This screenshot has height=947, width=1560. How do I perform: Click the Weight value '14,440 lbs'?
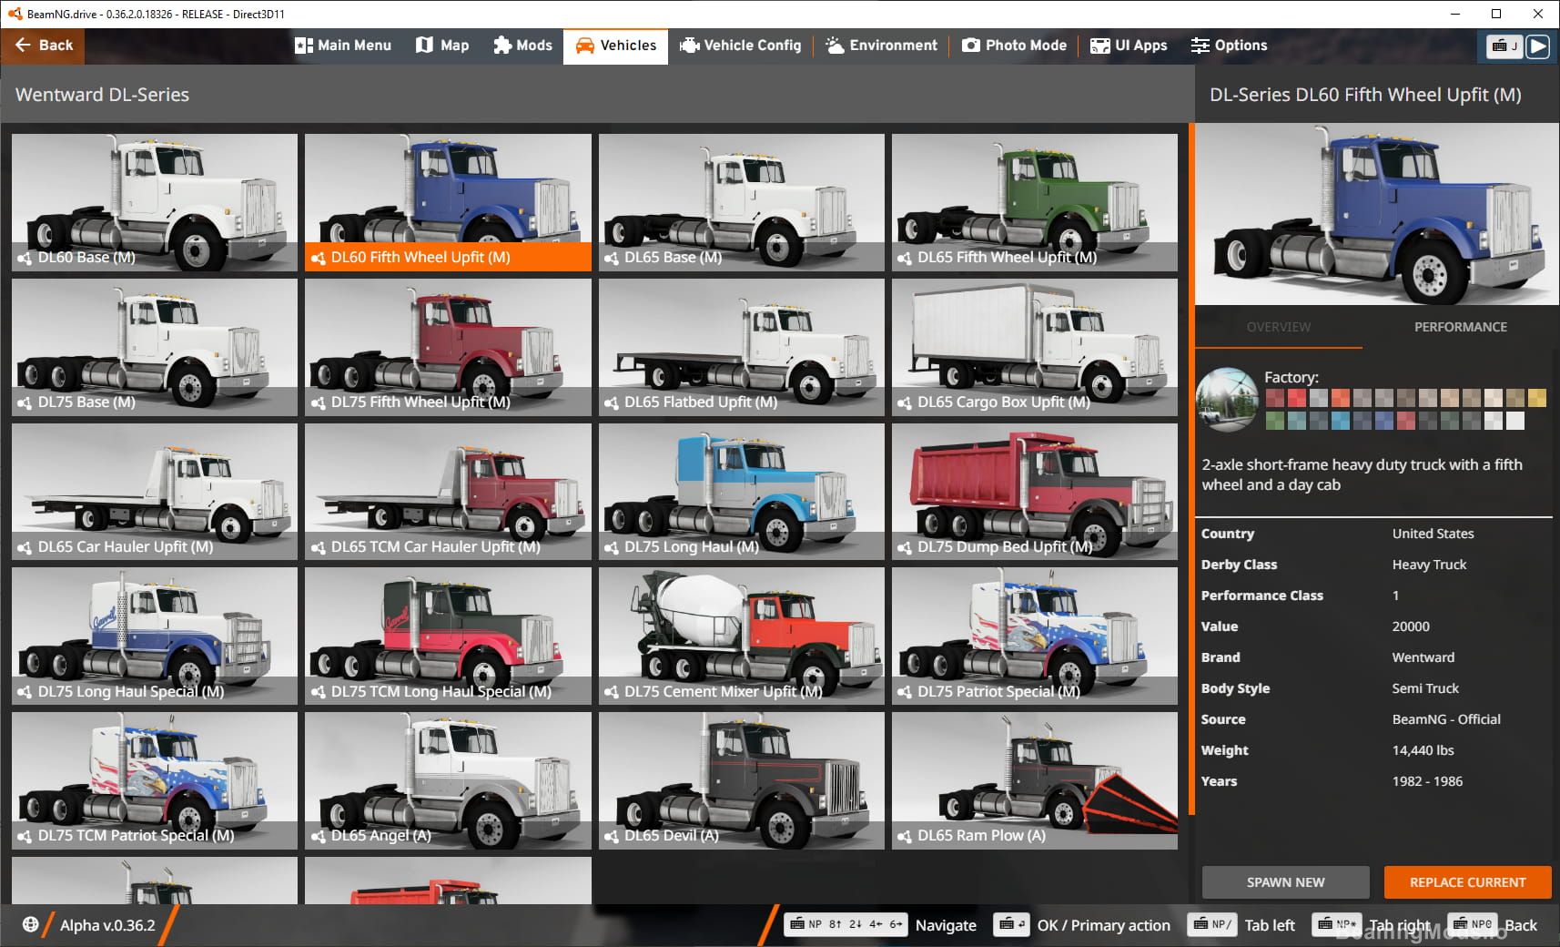pos(1423,750)
